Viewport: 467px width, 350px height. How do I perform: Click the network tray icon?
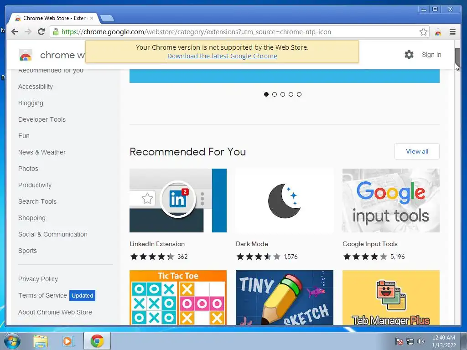click(410, 341)
